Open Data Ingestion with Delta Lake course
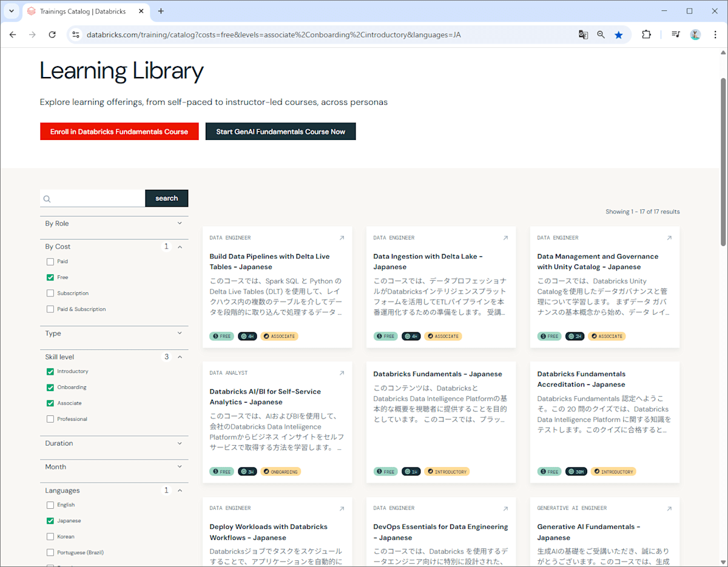 pyautogui.click(x=428, y=261)
